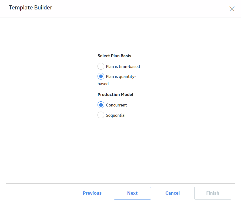The image size is (241, 203).
Task: Click the wrapped word 'based' under quantity option
Action: tap(103, 84)
